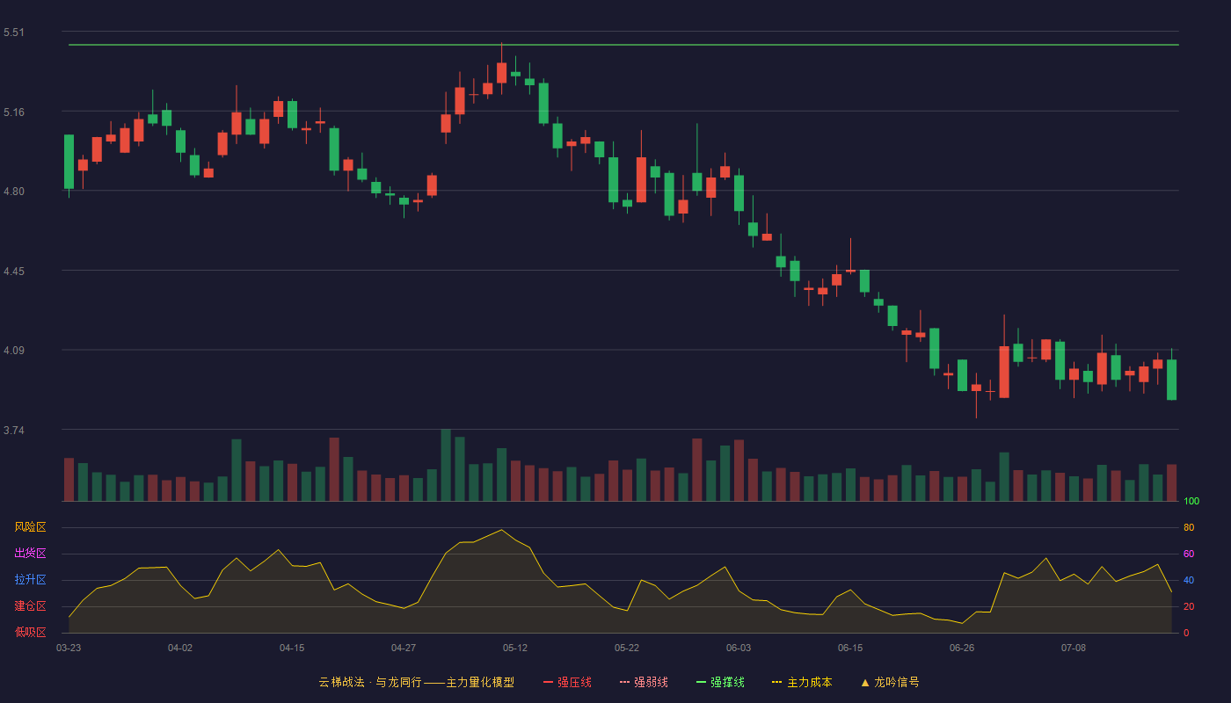1231x703 pixels.
Task: Click the red dash icon beside 强压线
Action: 548,682
